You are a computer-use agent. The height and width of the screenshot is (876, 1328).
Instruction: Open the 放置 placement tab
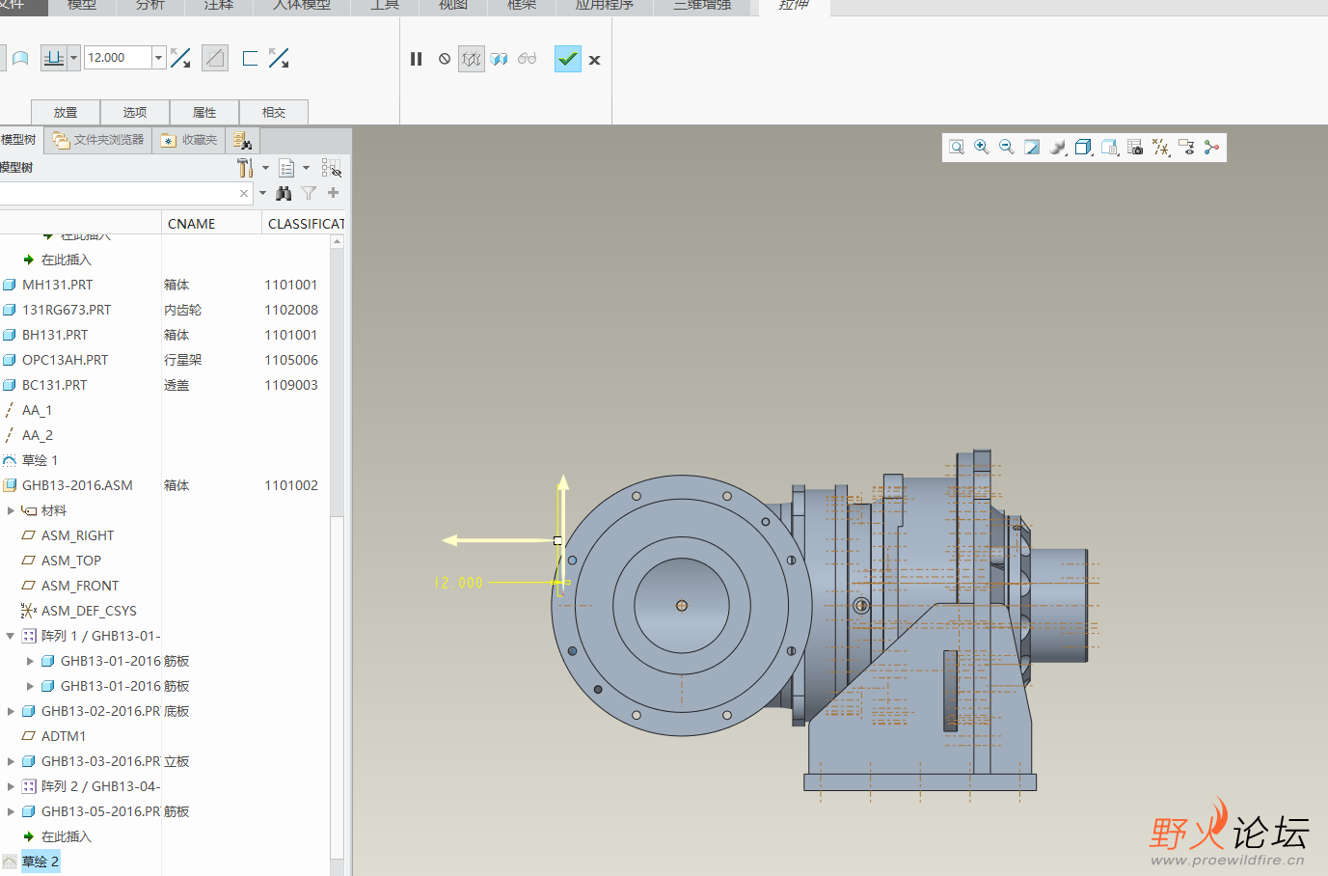pyautogui.click(x=66, y=112)
